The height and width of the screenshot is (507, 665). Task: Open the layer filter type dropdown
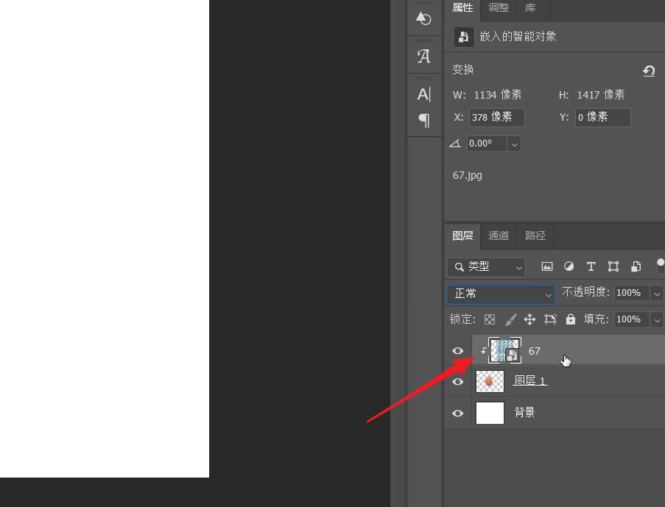tap(487, 266)
